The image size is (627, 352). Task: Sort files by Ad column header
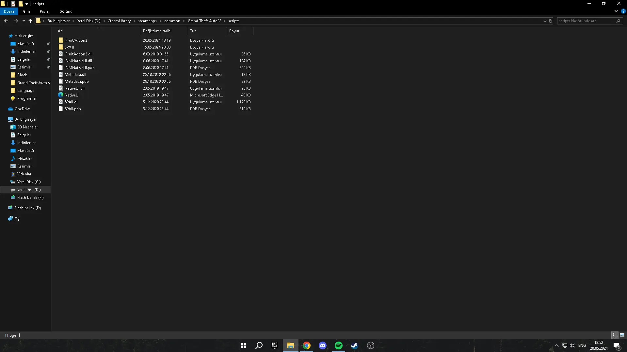98,31
